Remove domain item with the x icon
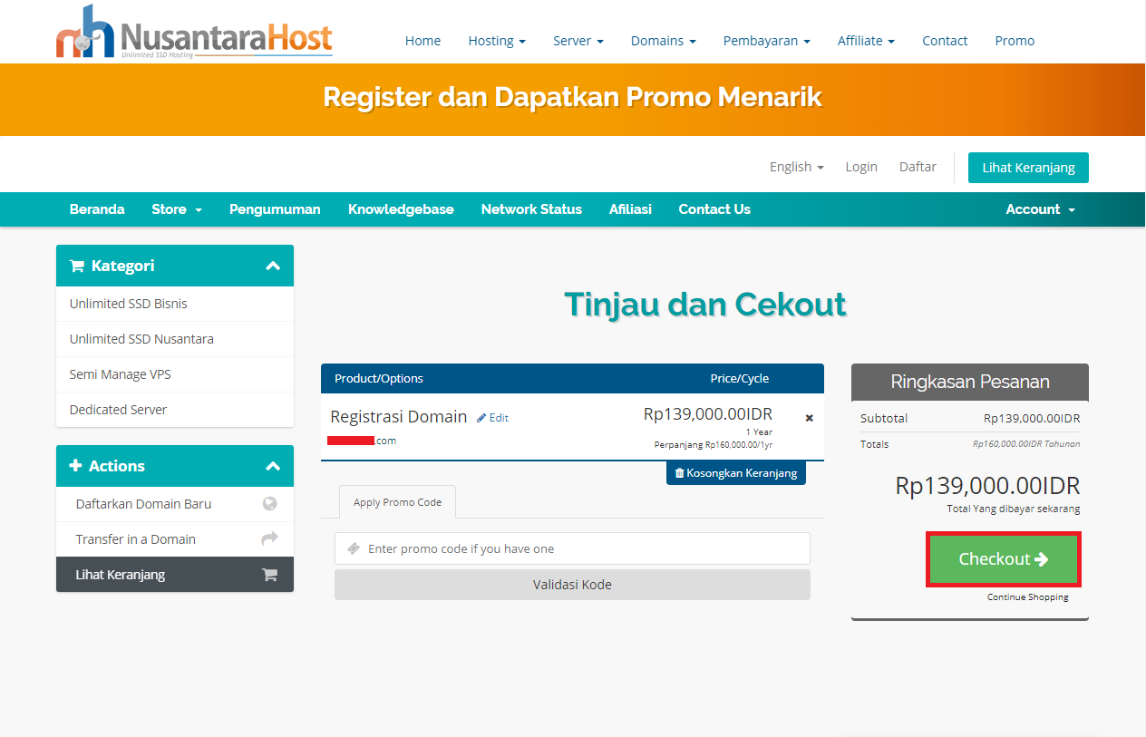 (x=810, y=418)
